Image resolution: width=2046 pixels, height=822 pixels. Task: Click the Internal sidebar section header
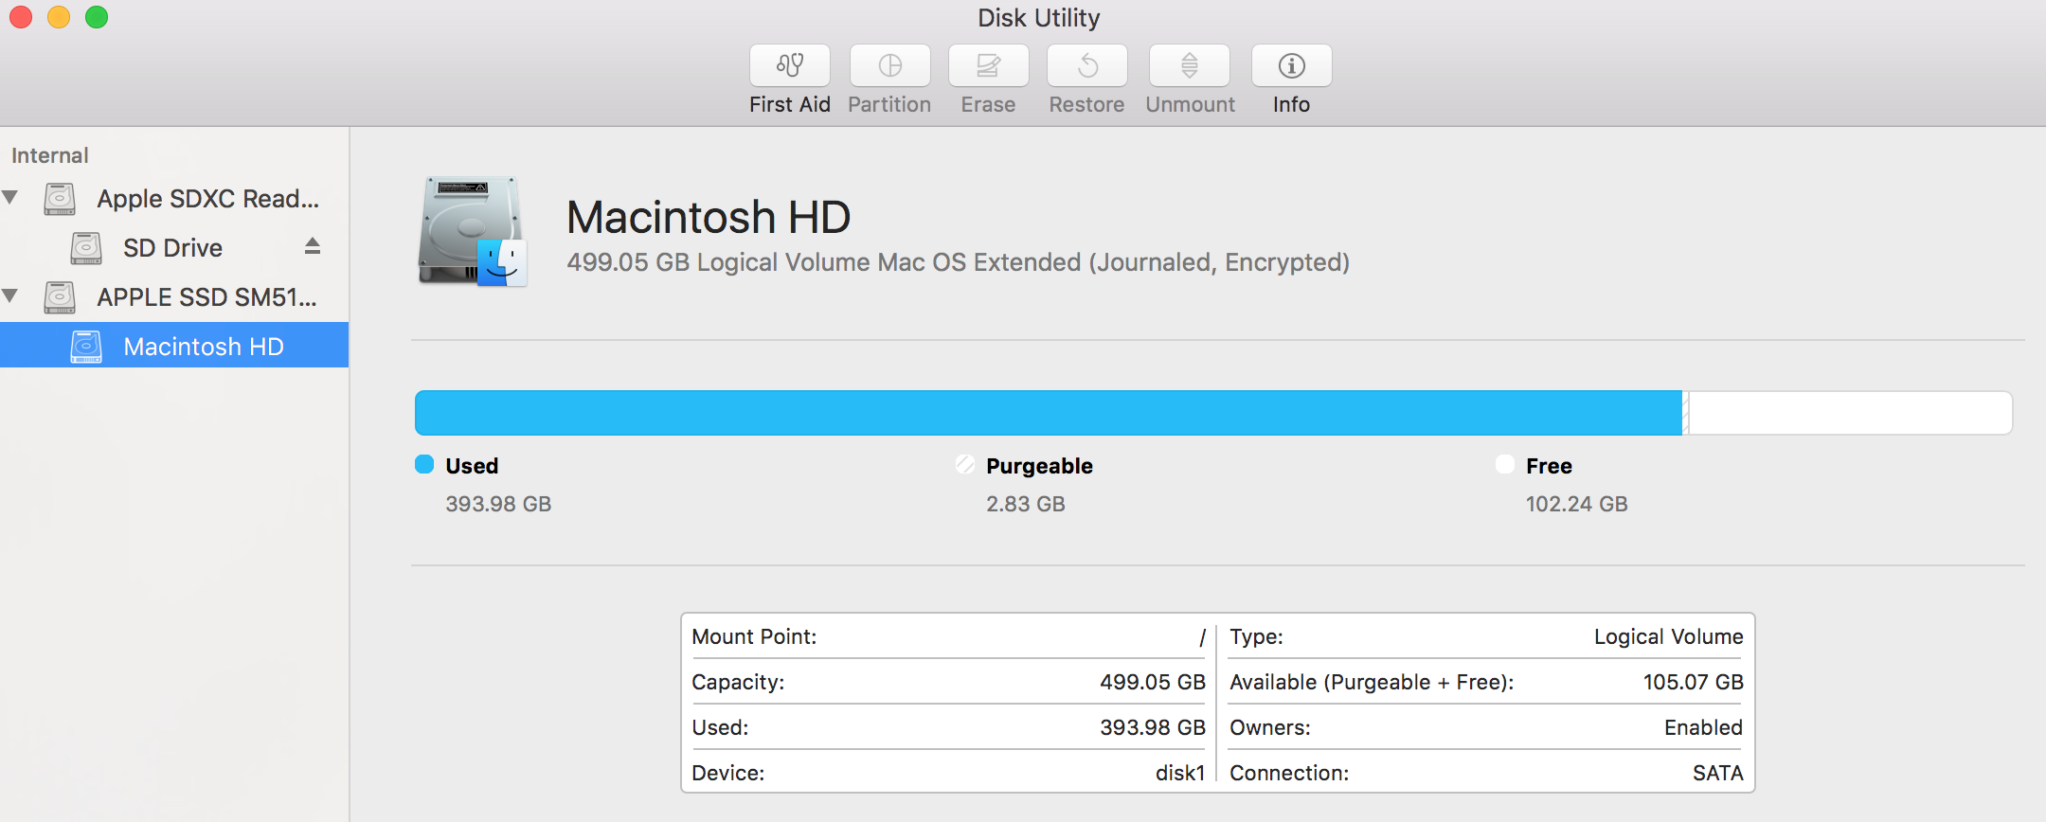[x=50, y=155]
